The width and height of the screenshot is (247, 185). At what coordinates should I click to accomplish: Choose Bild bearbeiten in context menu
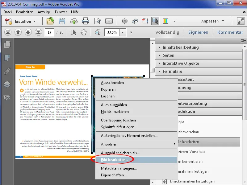tap(136, 160)
